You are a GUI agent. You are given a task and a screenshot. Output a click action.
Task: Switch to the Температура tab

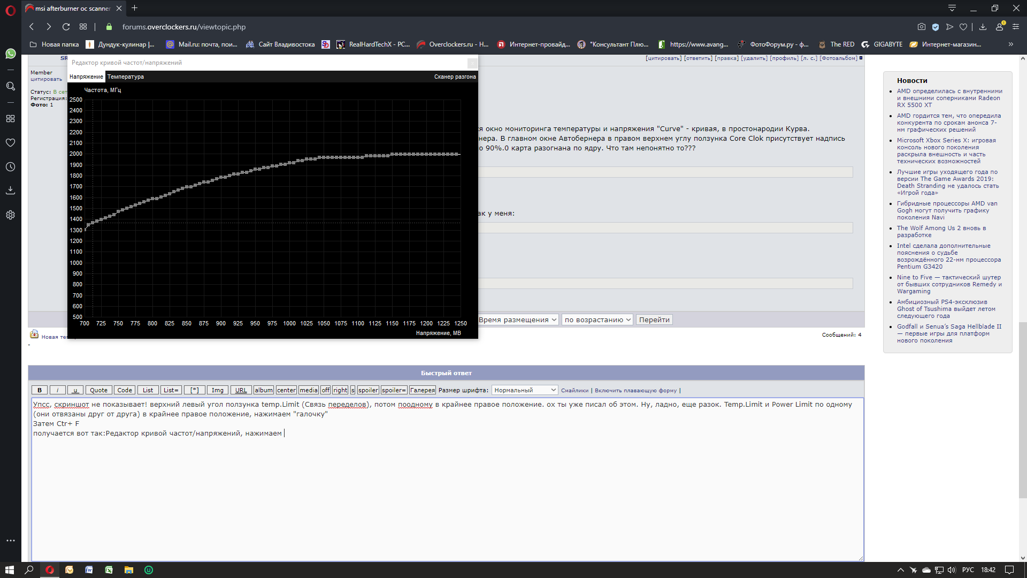click(x=126, y=77)
